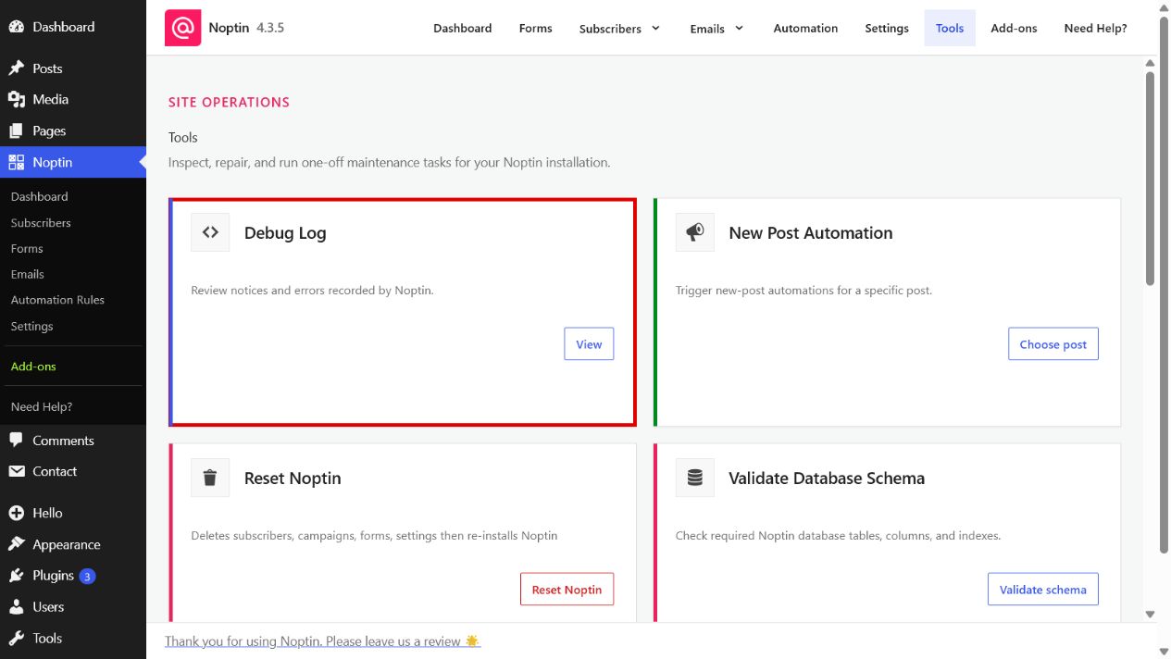Image resolution: width=1171 pixels, height=659 pixels.
Task: Open the Forms tab in Noptin header
Action: [535, 28]
